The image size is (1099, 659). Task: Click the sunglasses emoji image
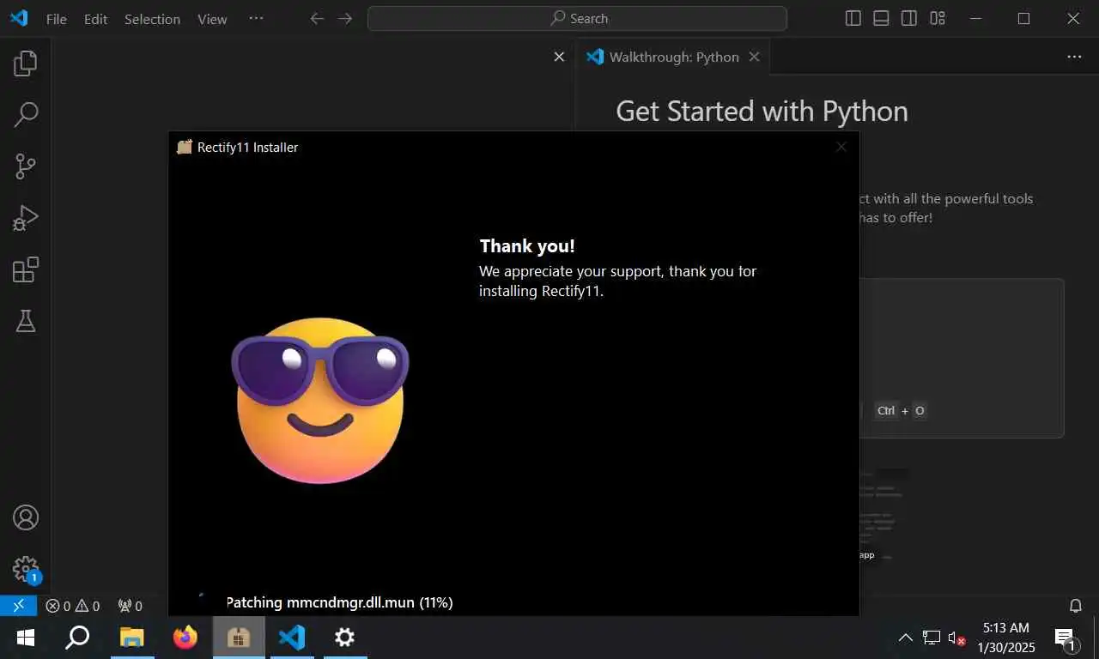pyautogui.click(x=320, y=400)
